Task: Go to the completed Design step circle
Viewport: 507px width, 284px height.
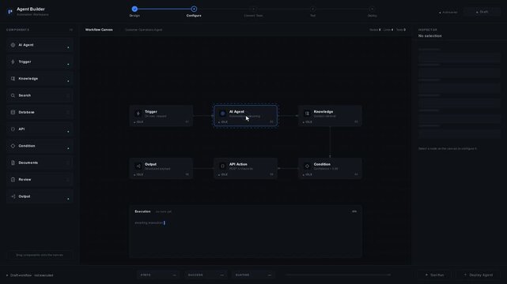Action: point(134,9)
